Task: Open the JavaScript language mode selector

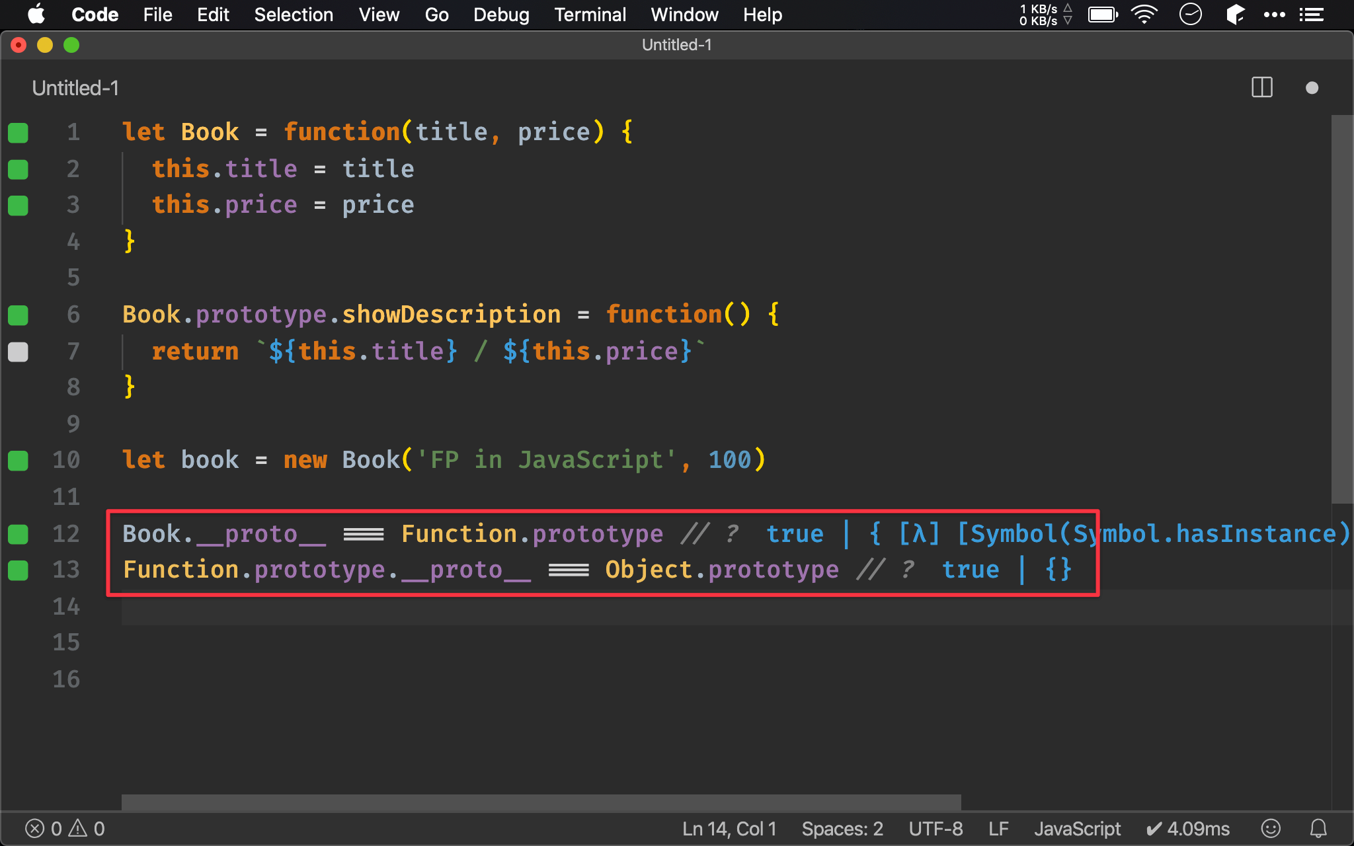Action: click(x=1077, y=828)
